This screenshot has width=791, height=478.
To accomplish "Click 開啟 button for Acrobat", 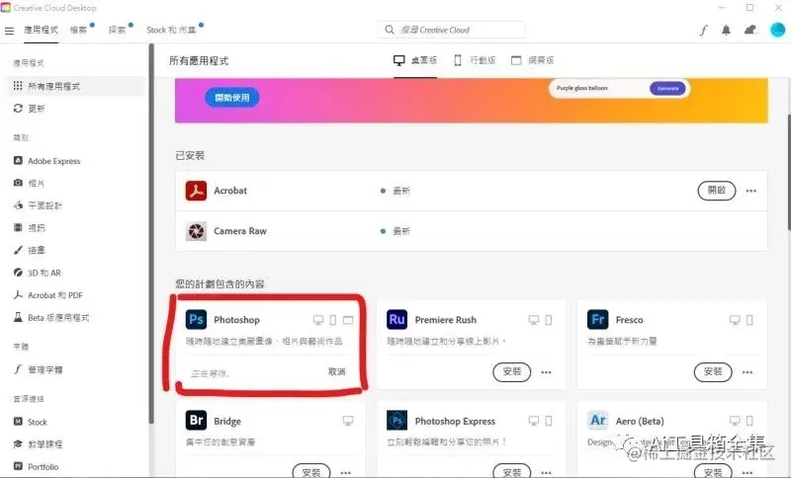I will [716, 191].
